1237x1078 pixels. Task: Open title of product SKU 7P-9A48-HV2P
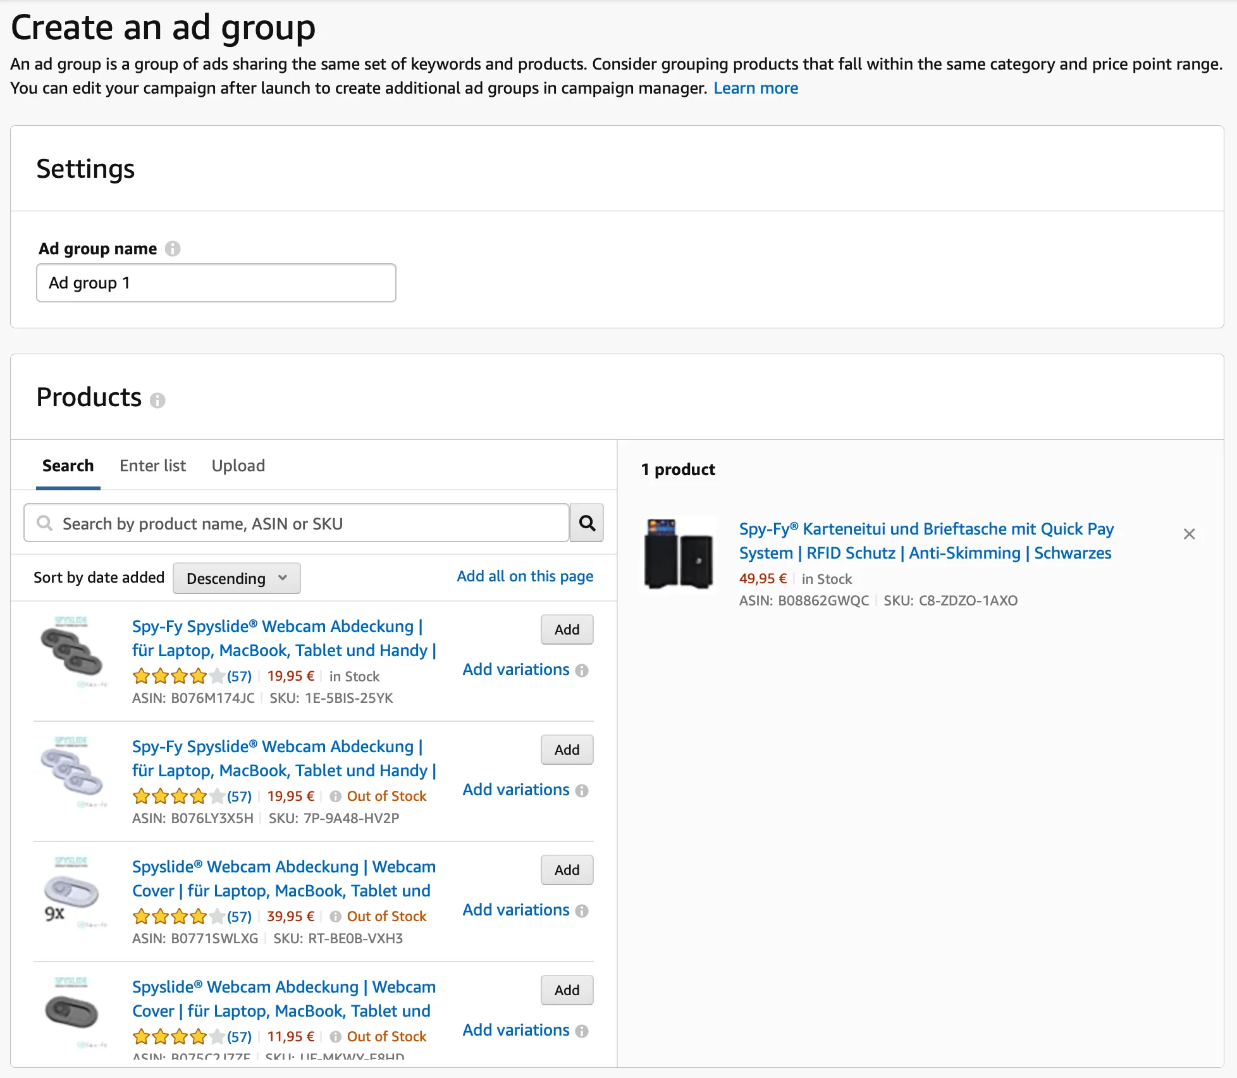pyautogui.click(x=284, y=759)
